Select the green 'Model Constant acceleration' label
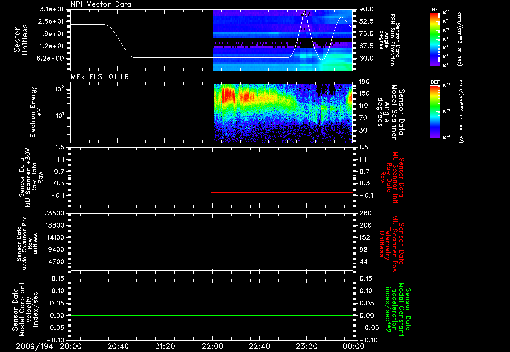 pos(398,309)
